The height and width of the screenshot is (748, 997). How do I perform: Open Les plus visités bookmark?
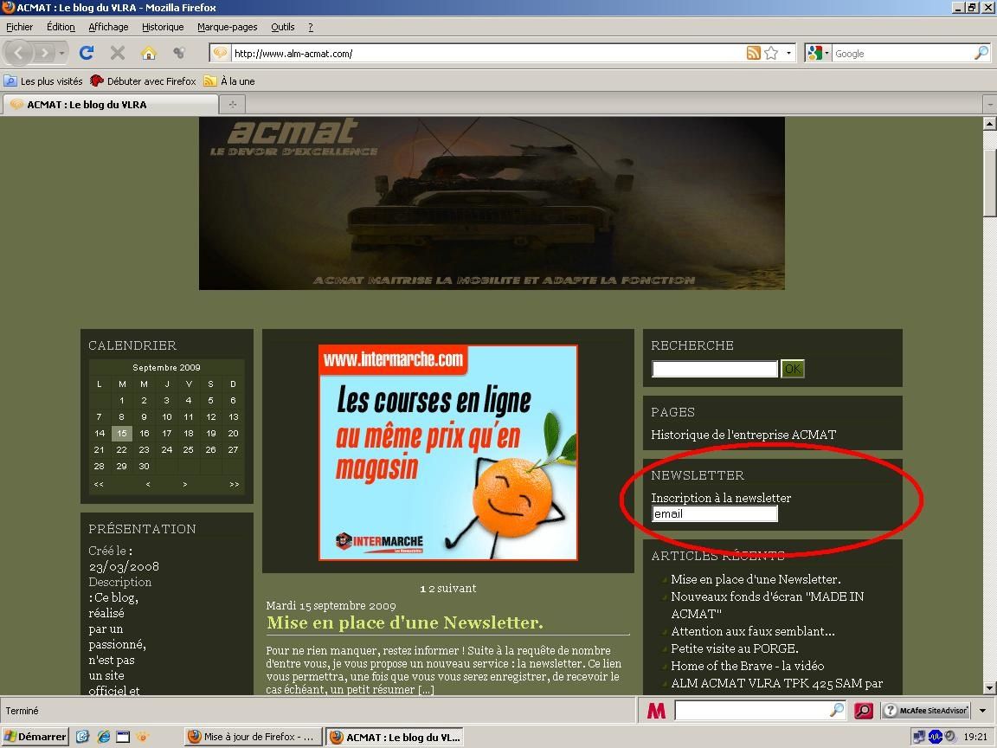coord(44,81)
